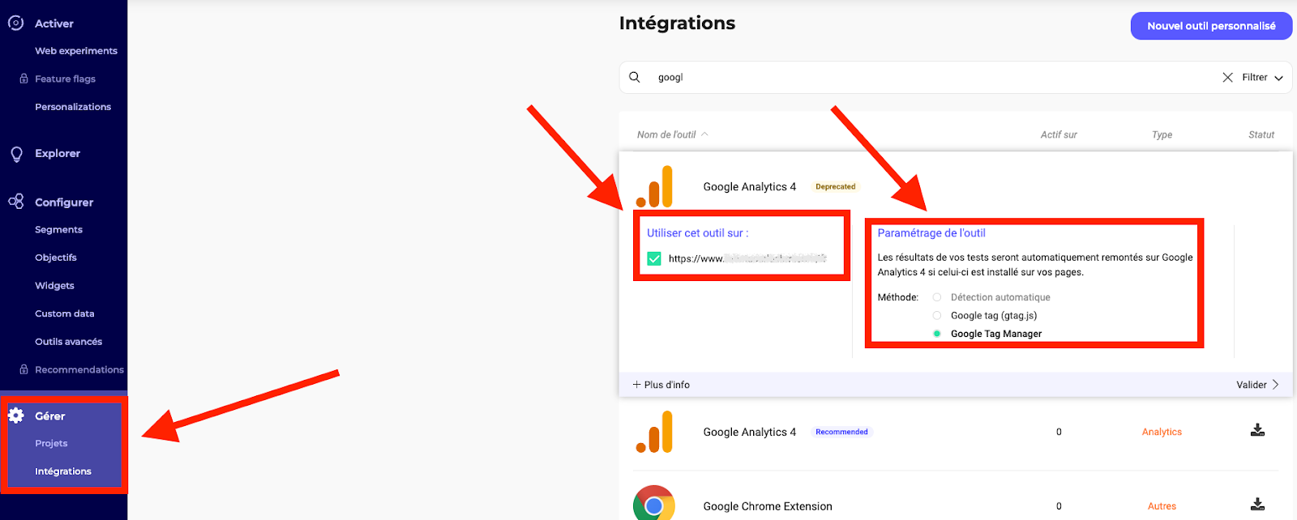
Task: Open Segments menu item
Action: coord(58,230)
